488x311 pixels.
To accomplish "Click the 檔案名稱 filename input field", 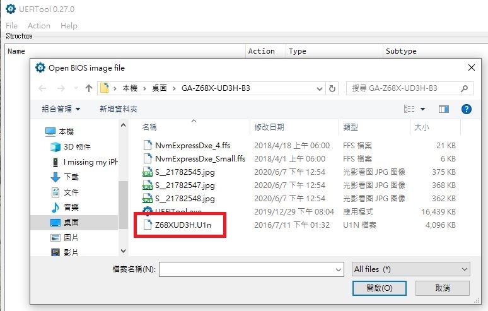I will pos(247,269).
